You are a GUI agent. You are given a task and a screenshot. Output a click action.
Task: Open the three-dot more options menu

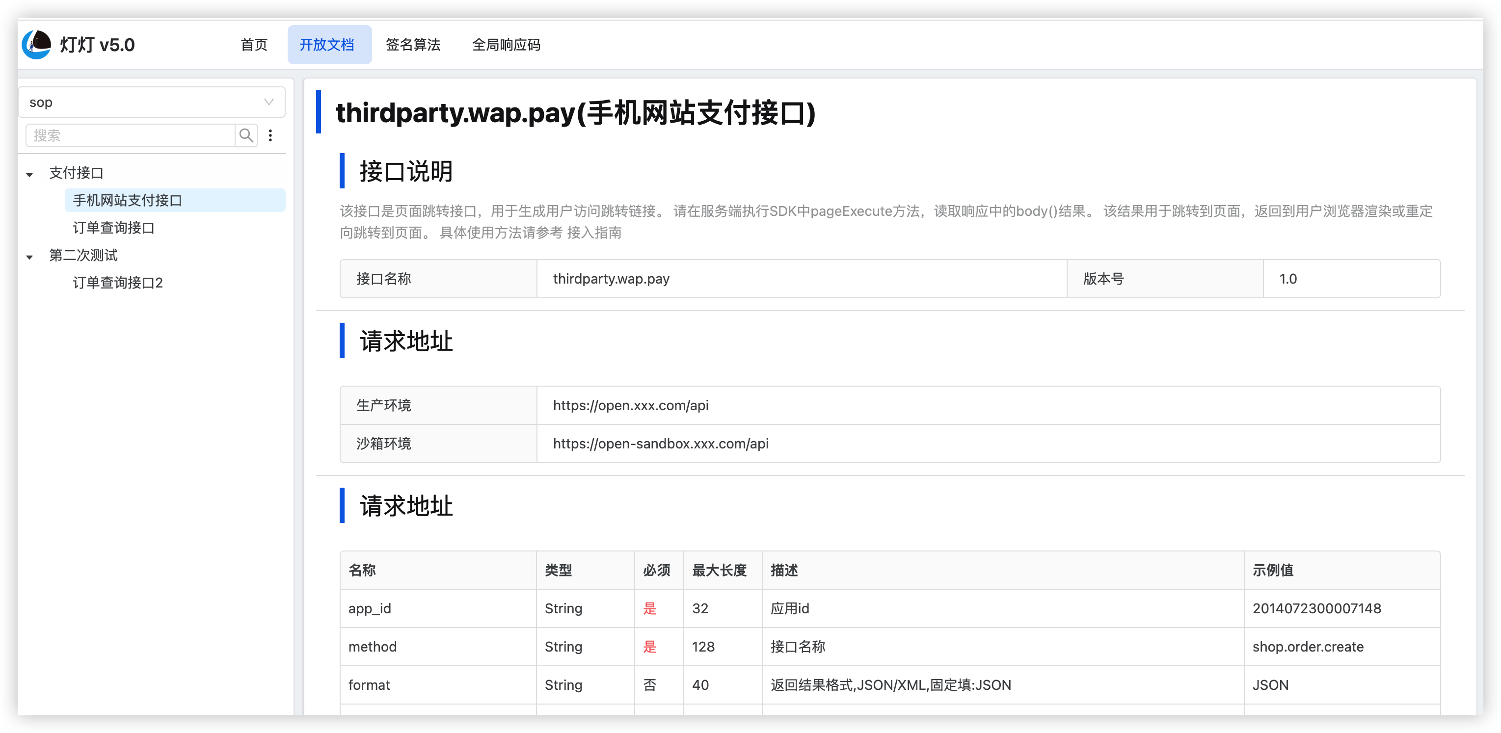tap(270, 135)
